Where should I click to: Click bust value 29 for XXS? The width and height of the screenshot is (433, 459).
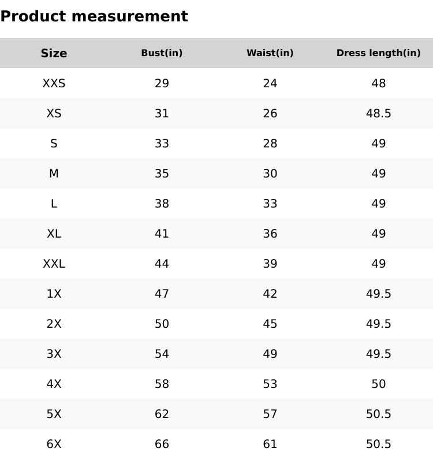tap(162, 83)
